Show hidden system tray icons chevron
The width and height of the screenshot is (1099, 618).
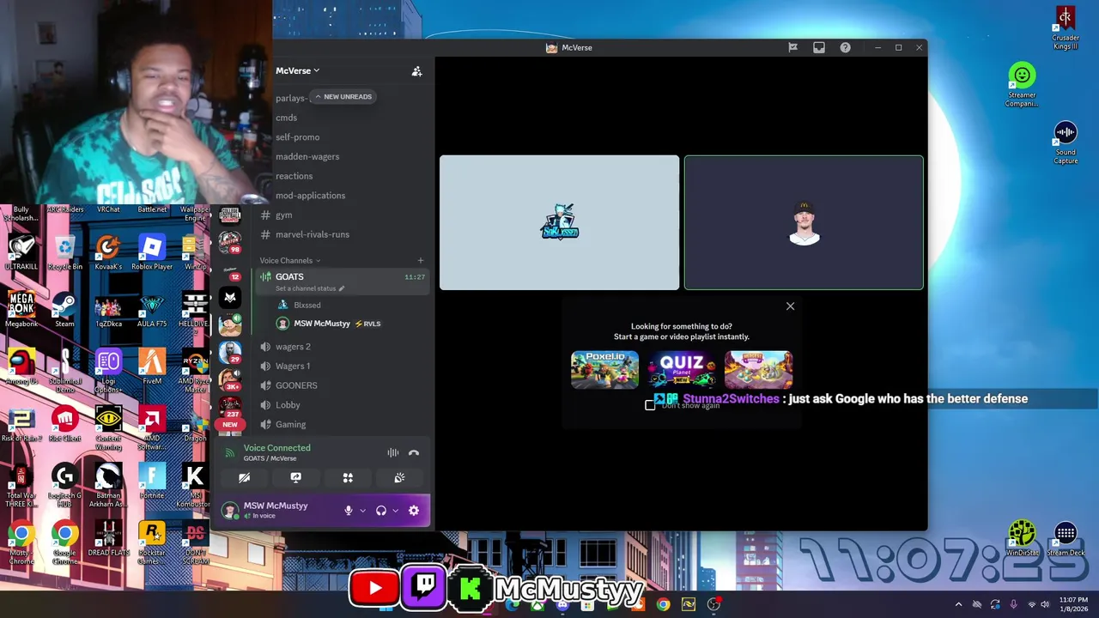[958, 604]
